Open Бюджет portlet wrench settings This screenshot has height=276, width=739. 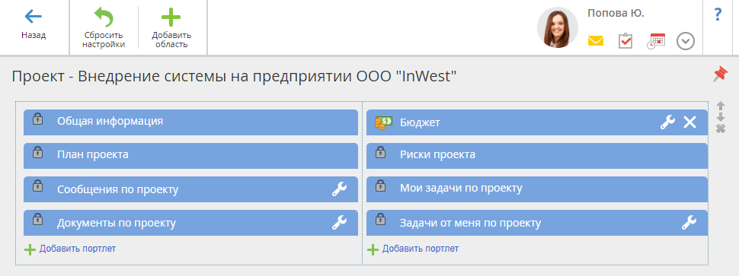click(x=667, y=122)
